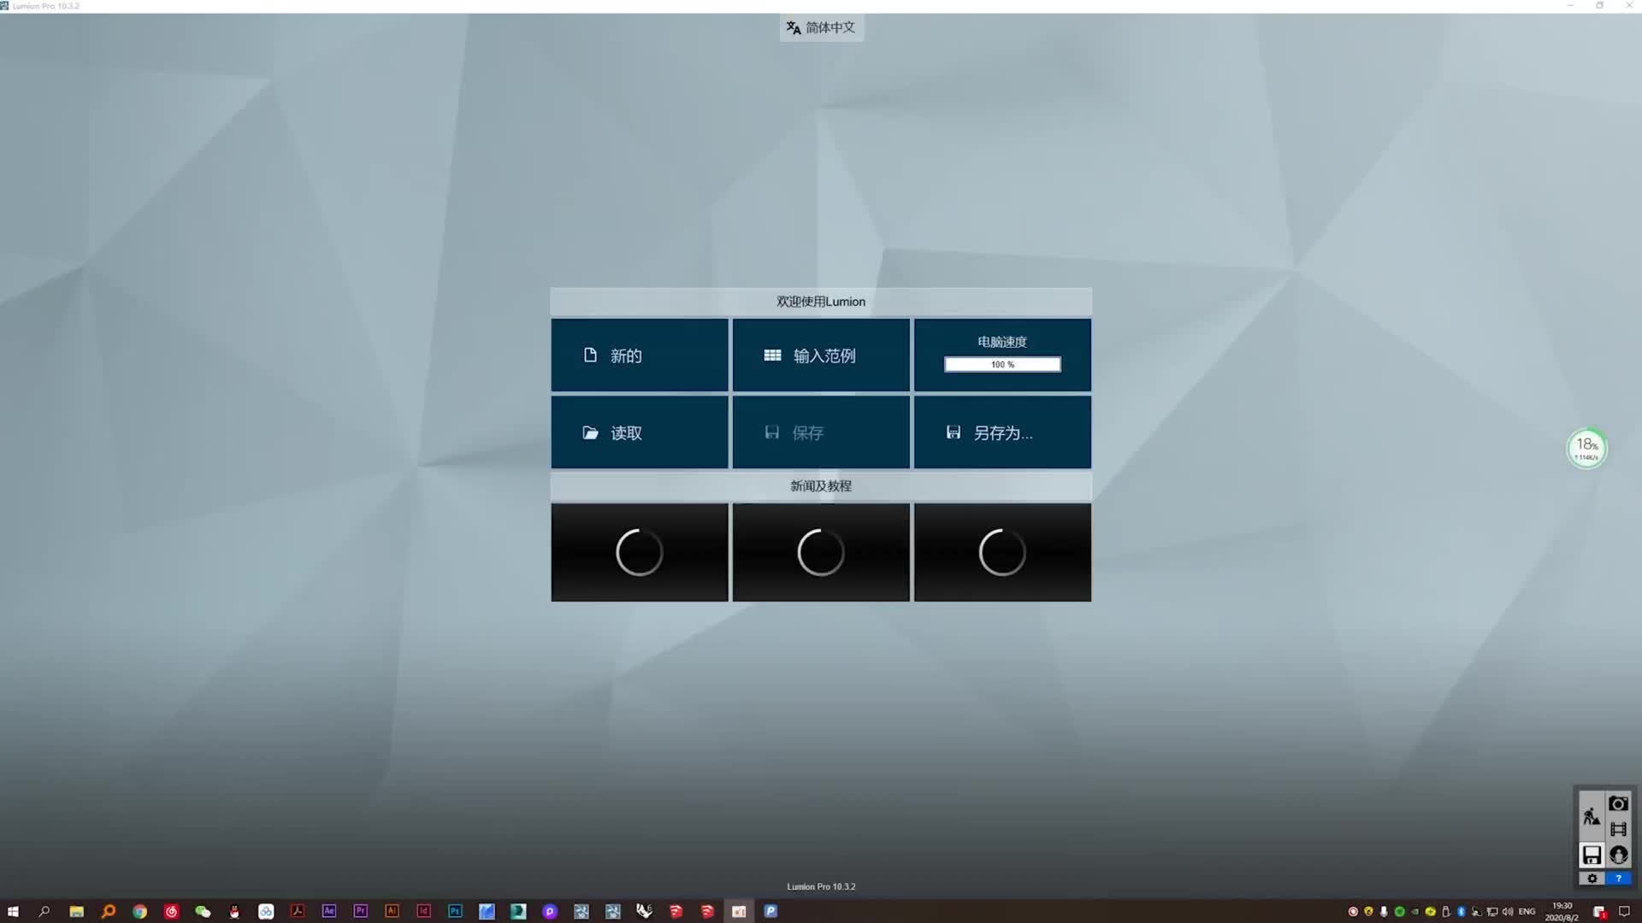Open QQ penguin icon in taskbar
Viewport: 1642px width, 923px height.
[x=234, y=911]
